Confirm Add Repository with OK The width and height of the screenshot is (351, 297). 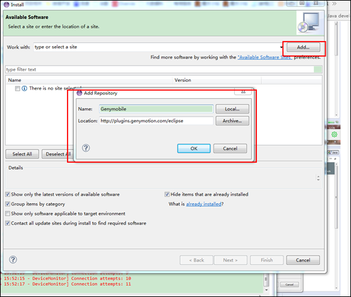point(194,149)
